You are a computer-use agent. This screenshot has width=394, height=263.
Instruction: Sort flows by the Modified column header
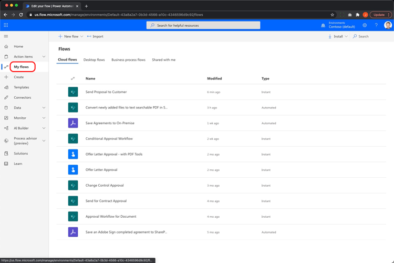[x=214, y=78]
